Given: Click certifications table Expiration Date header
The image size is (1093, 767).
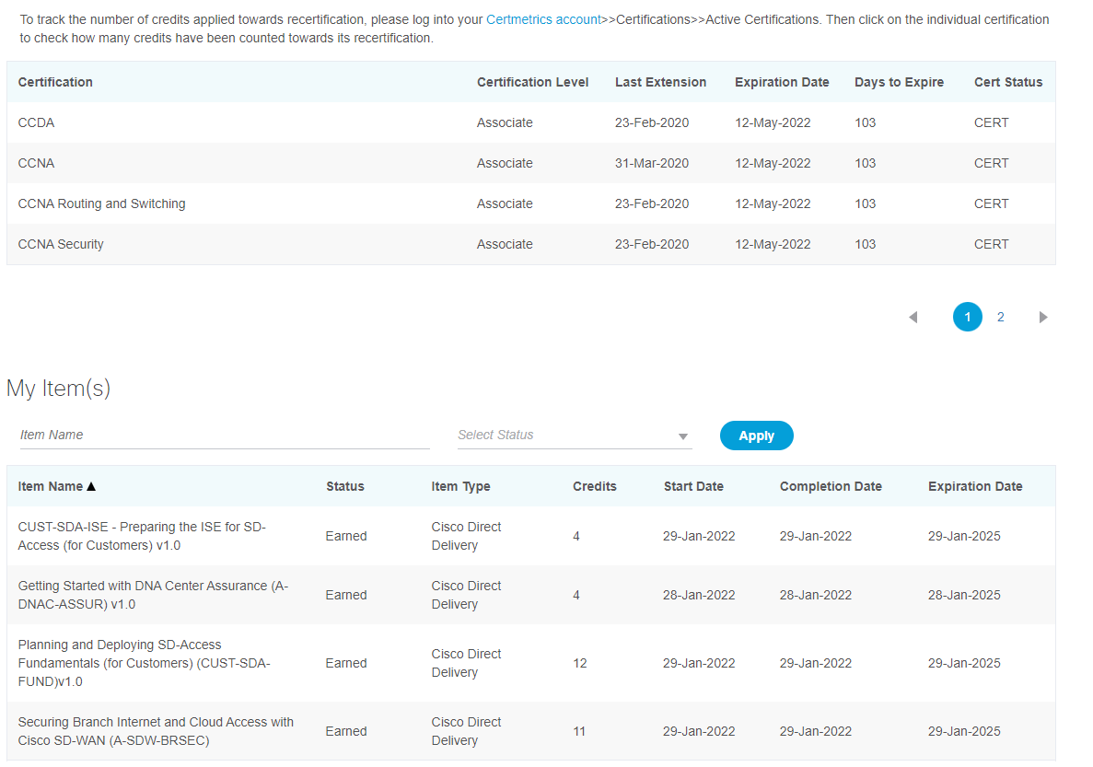Looking at the screenshot, I should click(x=782, y=82).
